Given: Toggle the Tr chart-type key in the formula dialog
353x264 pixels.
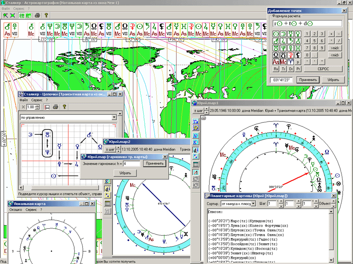Looking at the screenshot, I should [x=283, y=69].
